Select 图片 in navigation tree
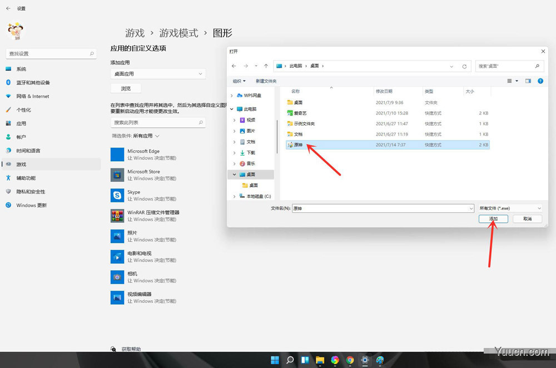The width and height of the screenshot is (556, 368). click(x=251, y=131)
